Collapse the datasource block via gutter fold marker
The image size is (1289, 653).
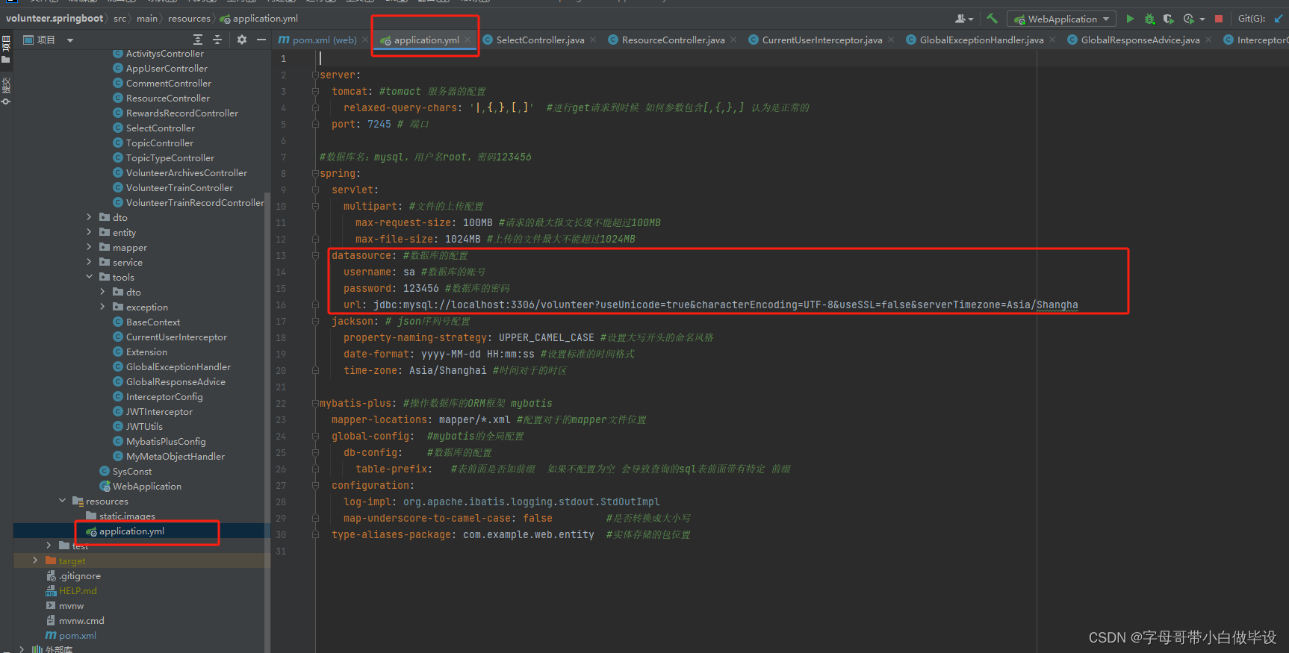pos(316,256)
